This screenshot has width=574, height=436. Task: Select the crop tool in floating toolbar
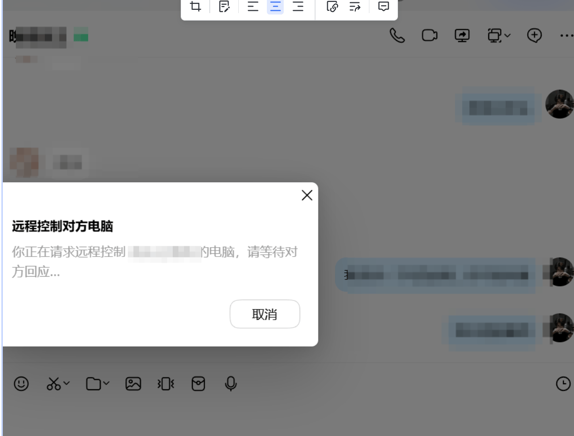pos(195,7)
